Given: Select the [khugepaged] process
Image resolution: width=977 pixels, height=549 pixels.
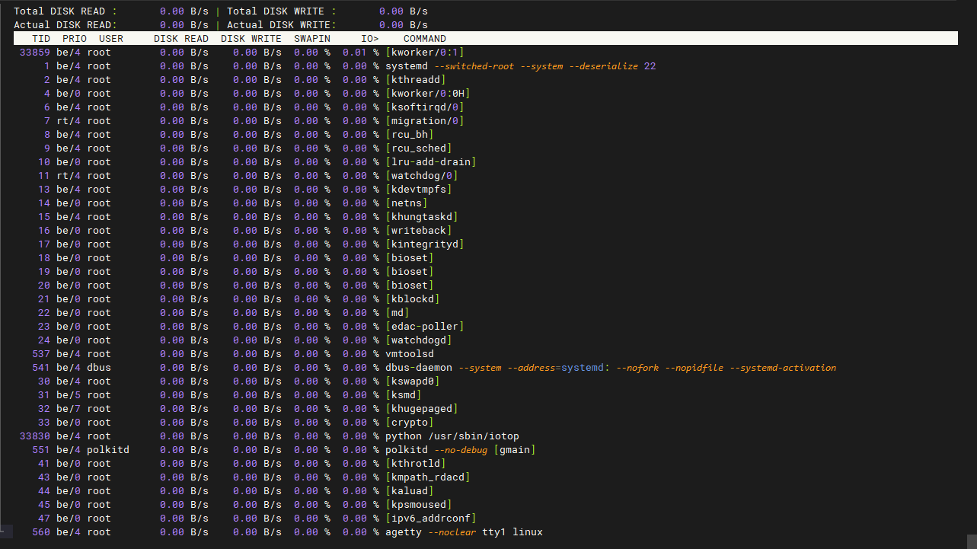Looking at the screenshot, I should [x=422, y=409].
